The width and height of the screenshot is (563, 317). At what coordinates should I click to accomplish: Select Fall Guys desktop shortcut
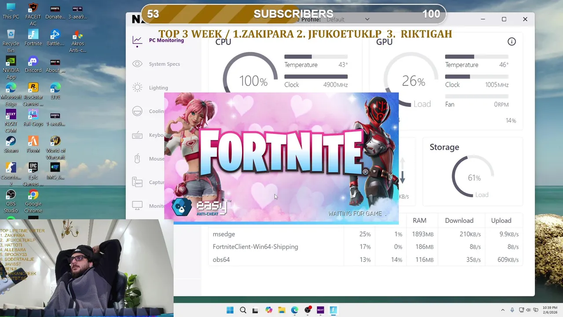click(33, 118)
